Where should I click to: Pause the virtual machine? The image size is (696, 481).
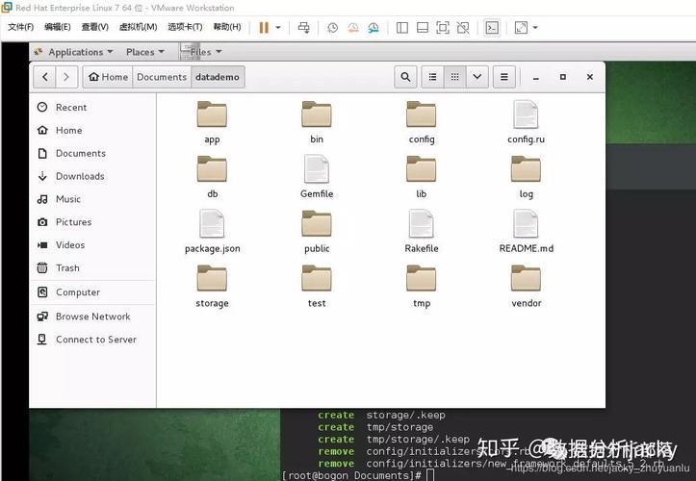pos(264,28)
